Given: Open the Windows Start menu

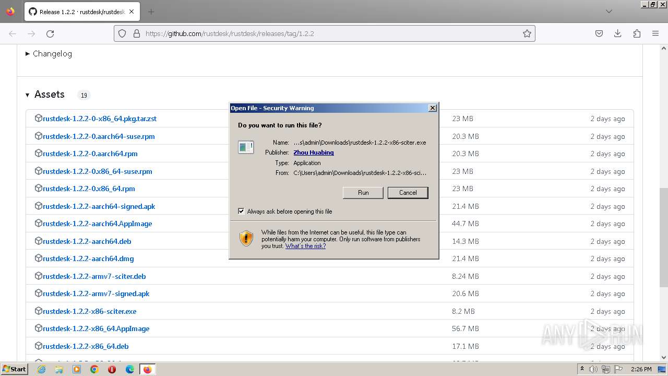Looking at the screenshot, I should (15, 369).
